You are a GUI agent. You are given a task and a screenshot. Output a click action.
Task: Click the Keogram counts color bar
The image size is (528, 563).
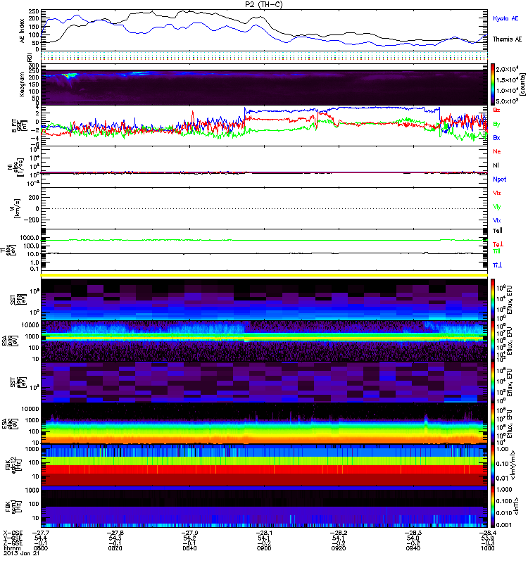(493, 84)
